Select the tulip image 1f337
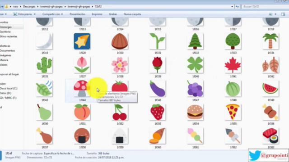The width and height of the screenshot is (289, 162). pos(82,65)
